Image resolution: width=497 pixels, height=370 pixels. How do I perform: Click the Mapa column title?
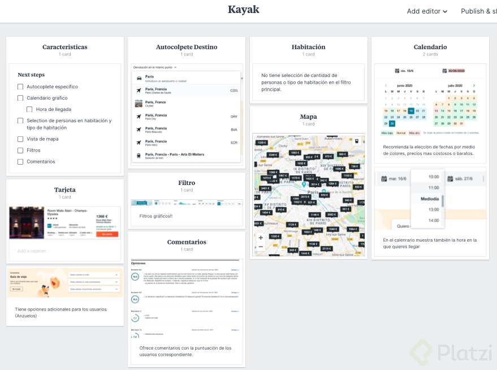tap(308, 117)
